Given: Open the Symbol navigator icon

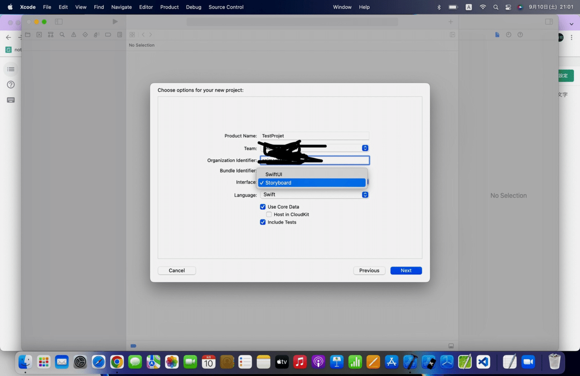Looking at the screenshot, I should (x=51, y=35).
